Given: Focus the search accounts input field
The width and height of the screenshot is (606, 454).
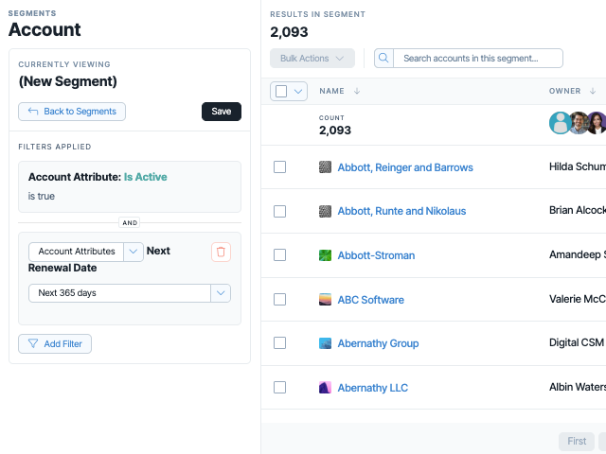Looking at the screenshot, I should point(478,59).
